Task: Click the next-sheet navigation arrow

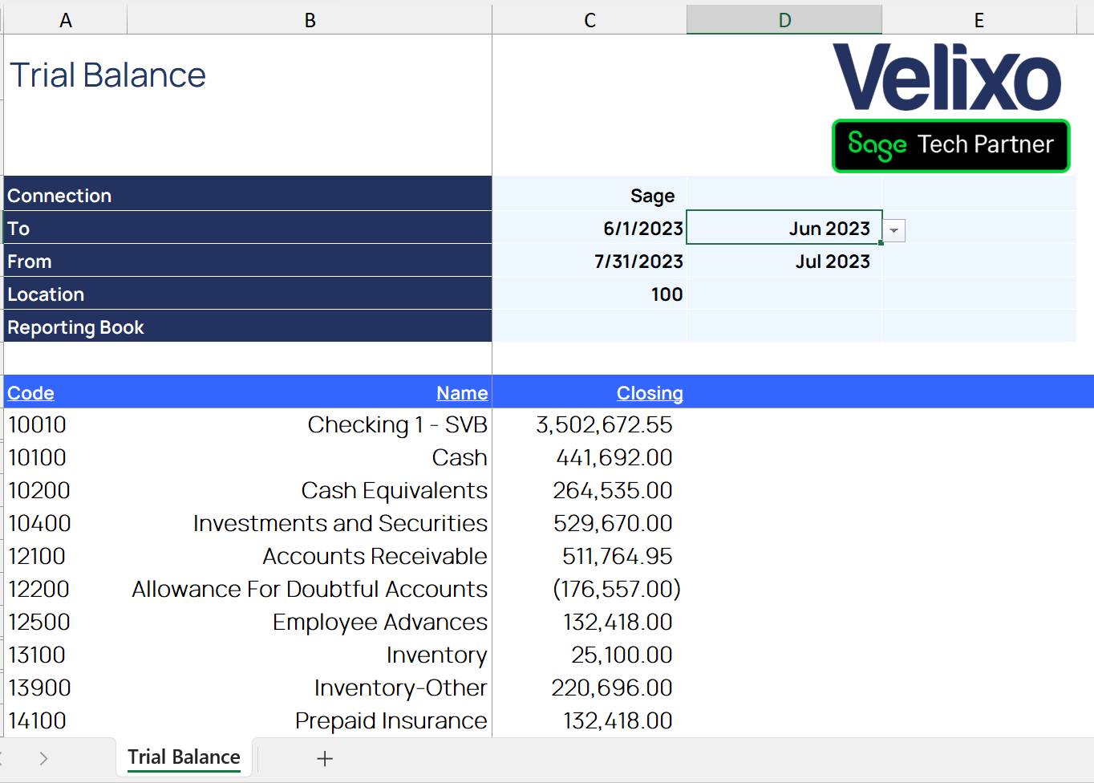Action: coord(43,758)
